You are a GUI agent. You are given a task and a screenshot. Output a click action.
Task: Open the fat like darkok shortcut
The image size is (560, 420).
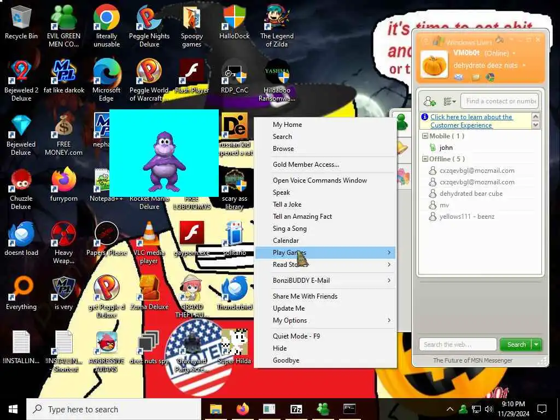(64, 77)
